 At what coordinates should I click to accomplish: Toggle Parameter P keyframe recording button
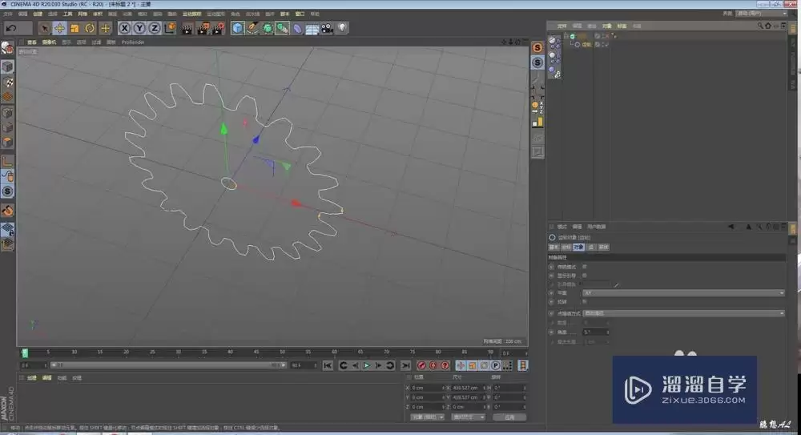pyautogui.click(x=496, y=365)
